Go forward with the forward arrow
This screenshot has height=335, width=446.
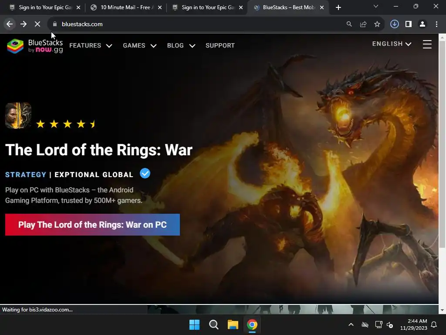click(x=24, y=24)
